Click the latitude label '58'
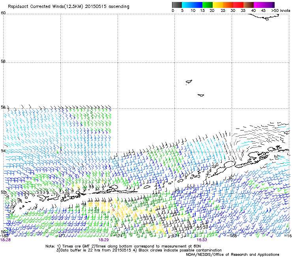The width and height of the screenshot is (292, 257). 3,61
